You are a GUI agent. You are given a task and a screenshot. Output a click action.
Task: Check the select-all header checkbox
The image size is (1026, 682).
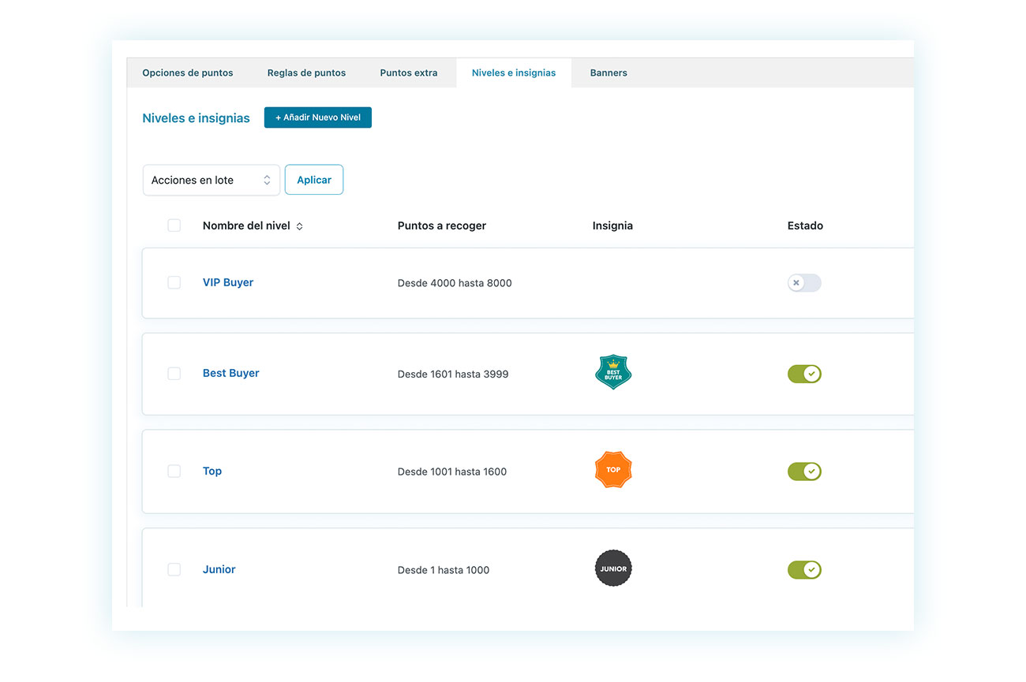point(174,225)
